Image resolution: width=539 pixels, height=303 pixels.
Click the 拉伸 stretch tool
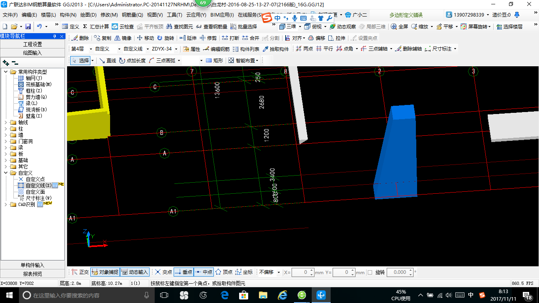click(x=337, y=38)
